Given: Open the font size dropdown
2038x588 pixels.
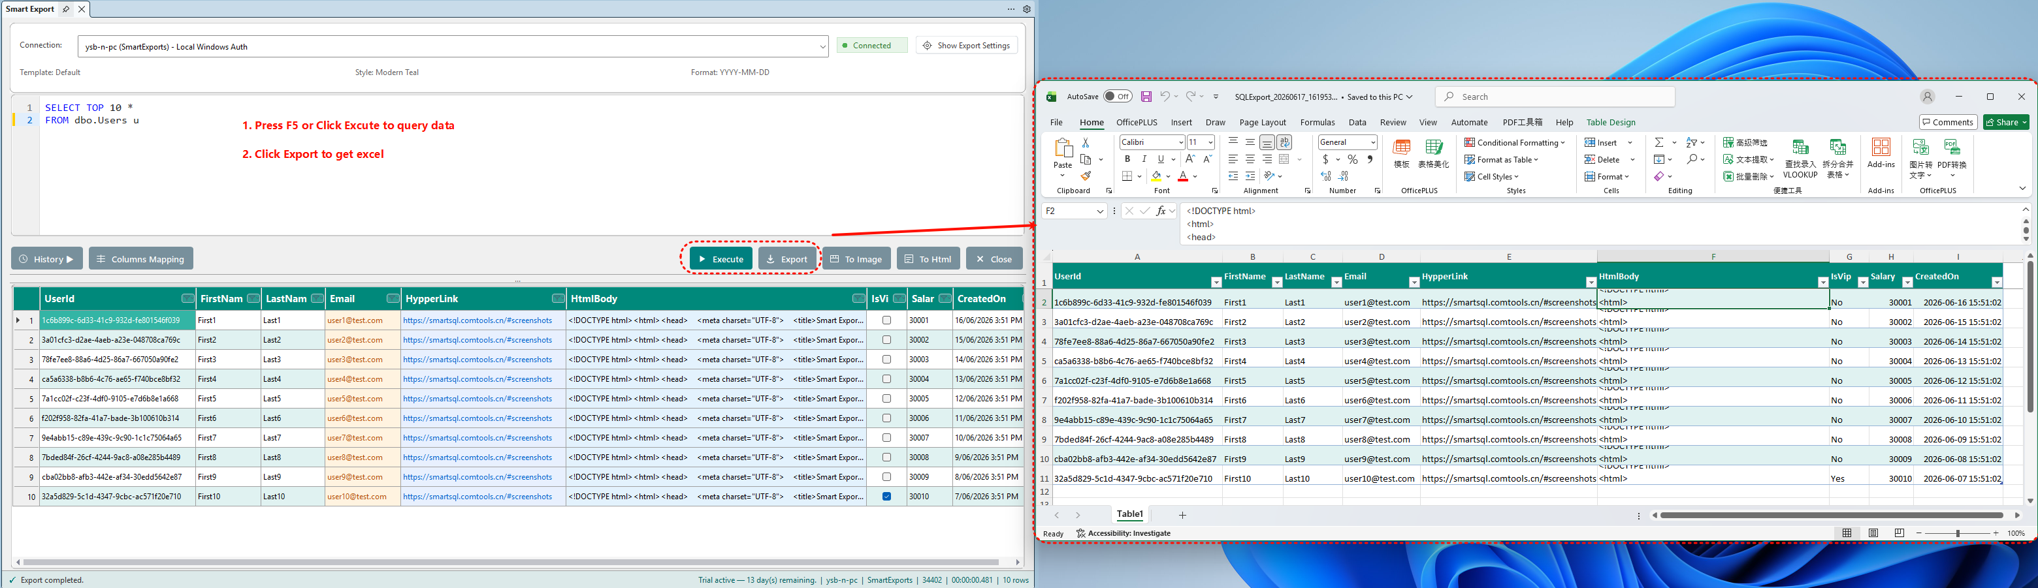Looking at the screenshot, I should (1210, 142).
